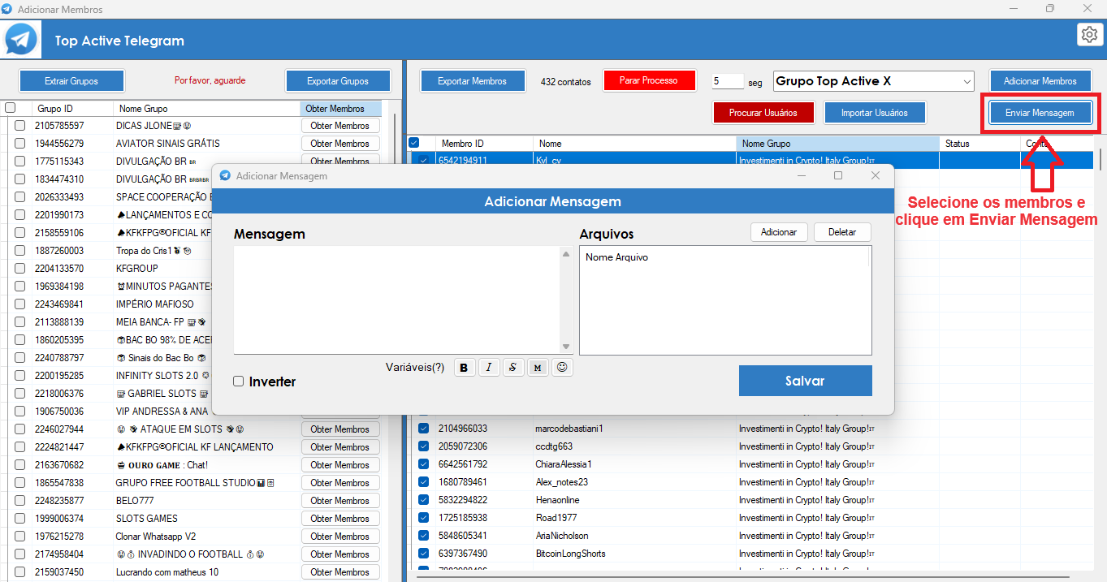Screen dimensions: 1107x582
Task: Stop the process with Parar Processo
Action: tap(651, 81)
